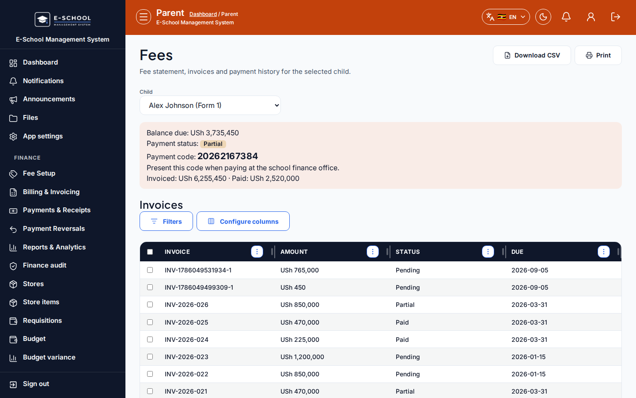Image resolution: width=636 pixels, height=398 pixels.
Task: Switch to dark mode moon icon
Action: coord(543,17)
